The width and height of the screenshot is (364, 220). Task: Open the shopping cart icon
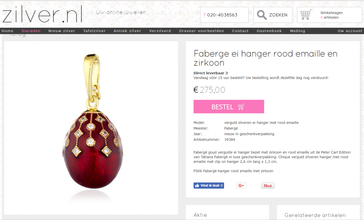point(306,15)
